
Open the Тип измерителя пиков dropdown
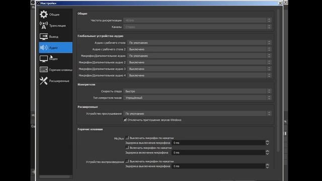[197, 98]
